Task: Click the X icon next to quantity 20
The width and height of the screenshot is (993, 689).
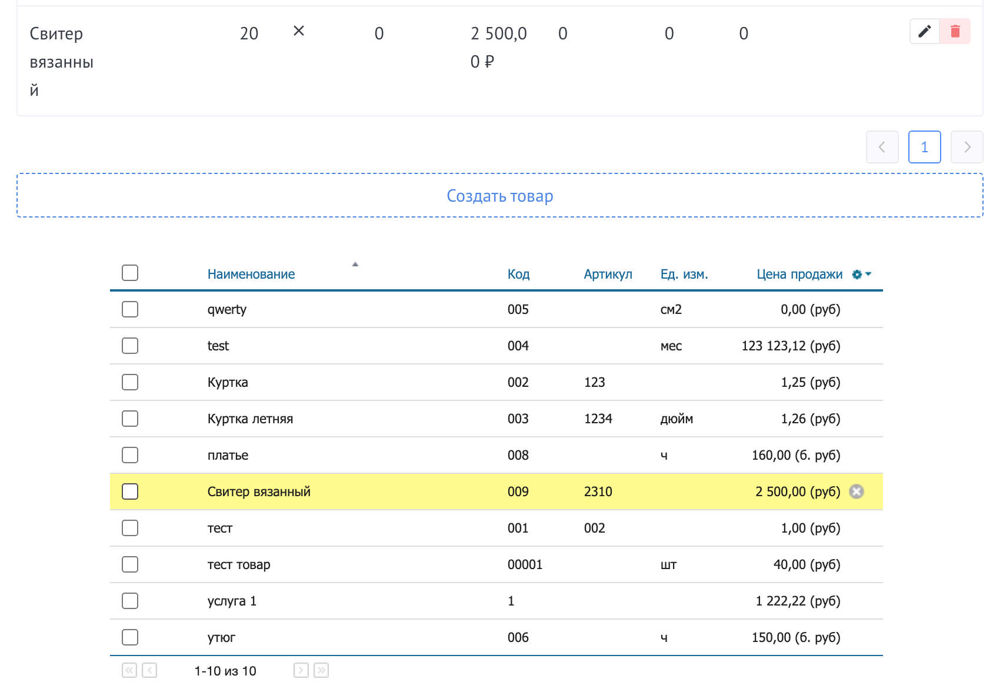Action: (299, 31)
